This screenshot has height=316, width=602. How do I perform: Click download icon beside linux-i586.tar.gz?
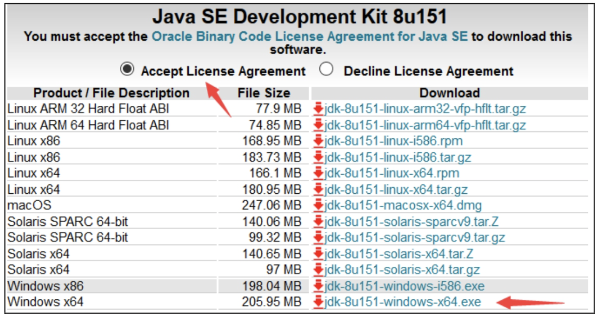pos(318,157)
